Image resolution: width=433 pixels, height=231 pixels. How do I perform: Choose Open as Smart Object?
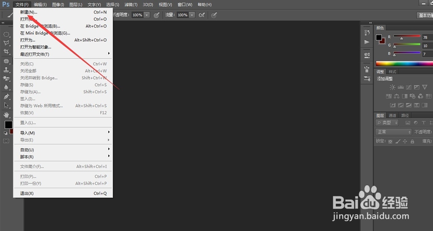(x=63, y=47)
